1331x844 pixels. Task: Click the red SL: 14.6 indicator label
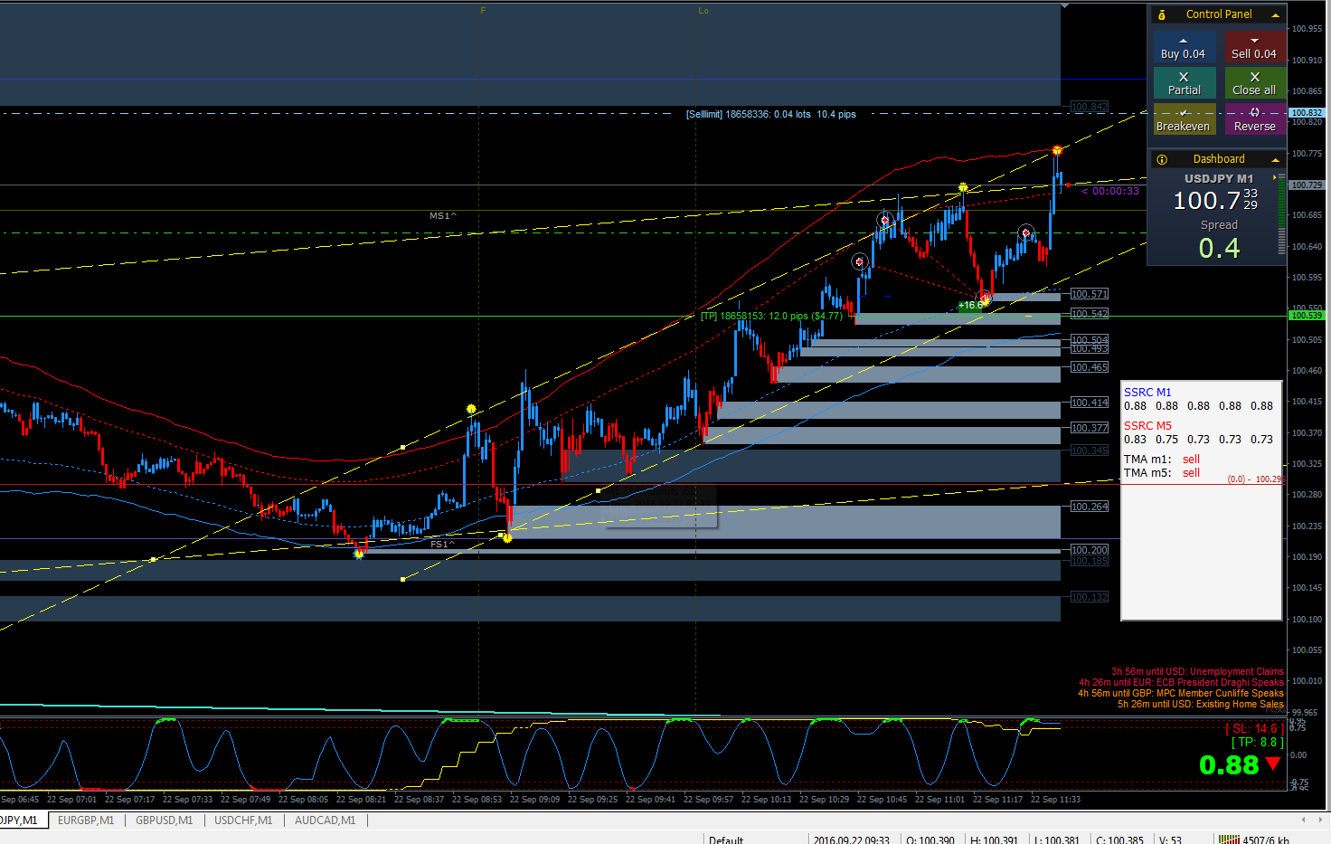point(1254,728)
